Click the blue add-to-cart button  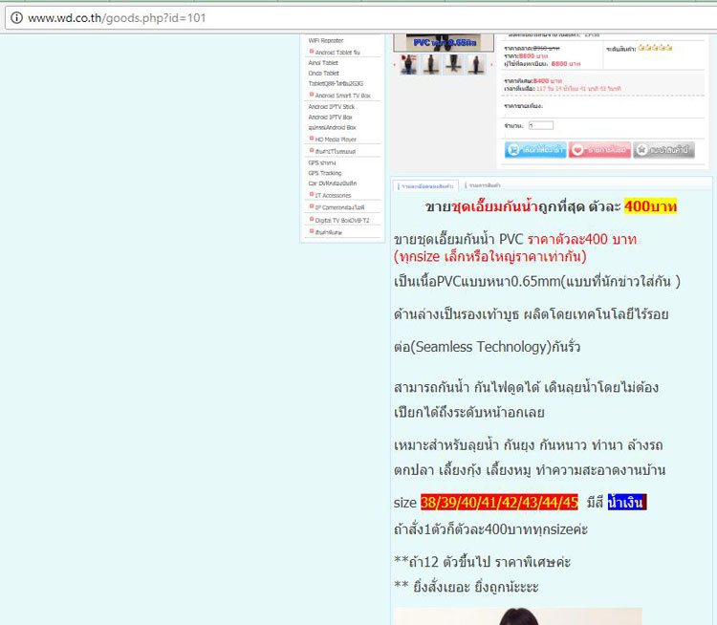(534, 150)
